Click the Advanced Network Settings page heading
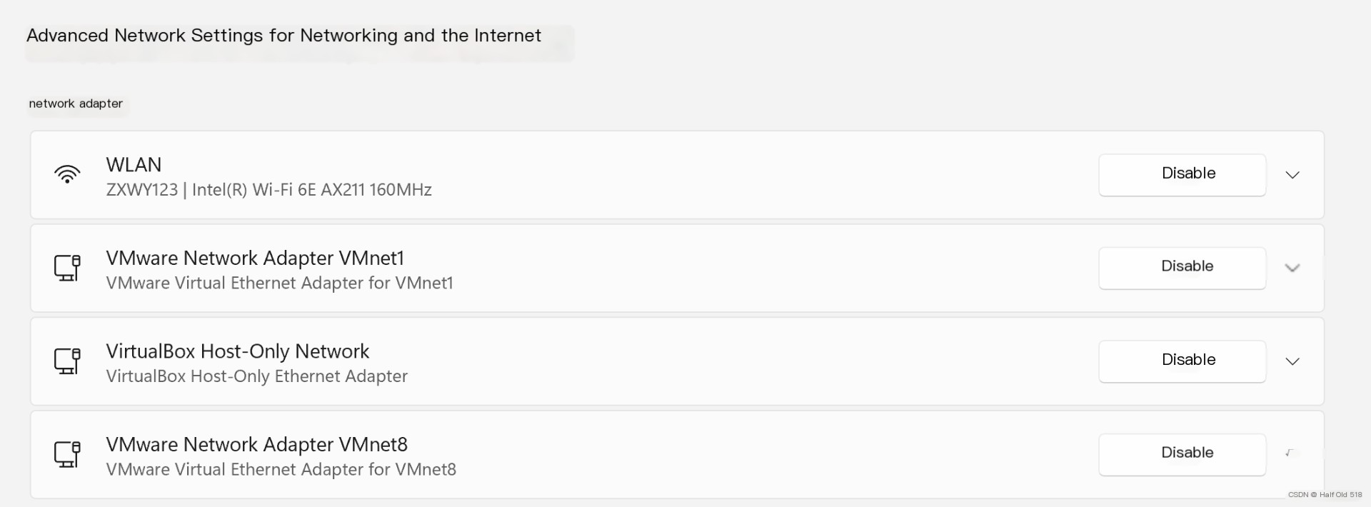 (283, 36)
